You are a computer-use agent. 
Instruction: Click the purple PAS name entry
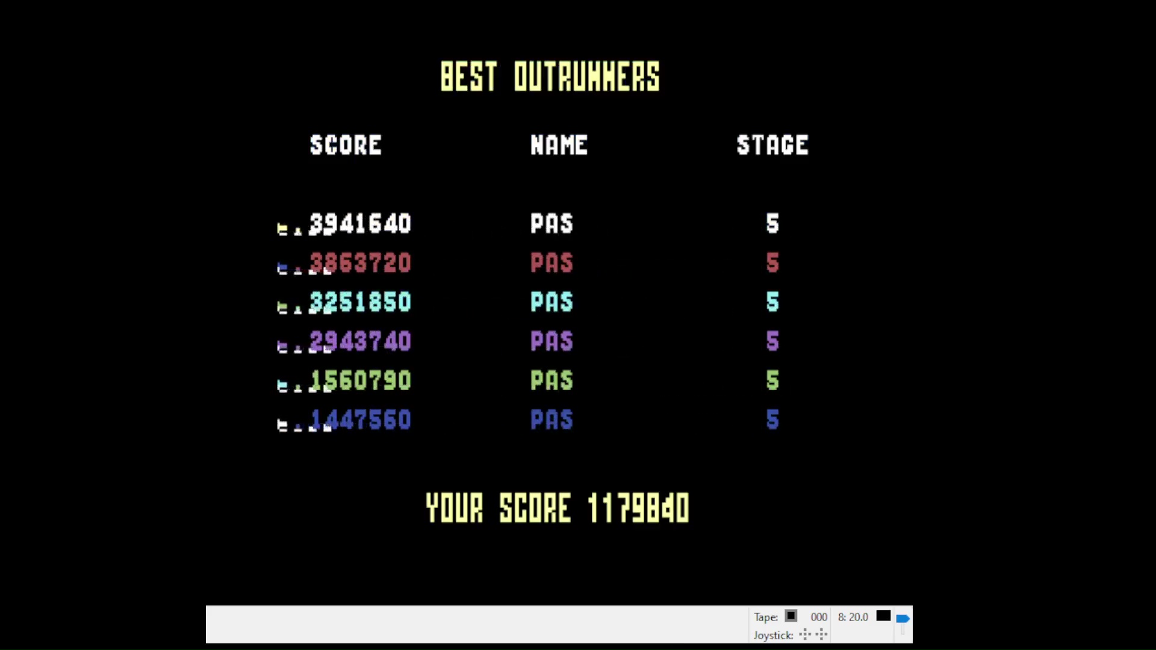point(552,341)
